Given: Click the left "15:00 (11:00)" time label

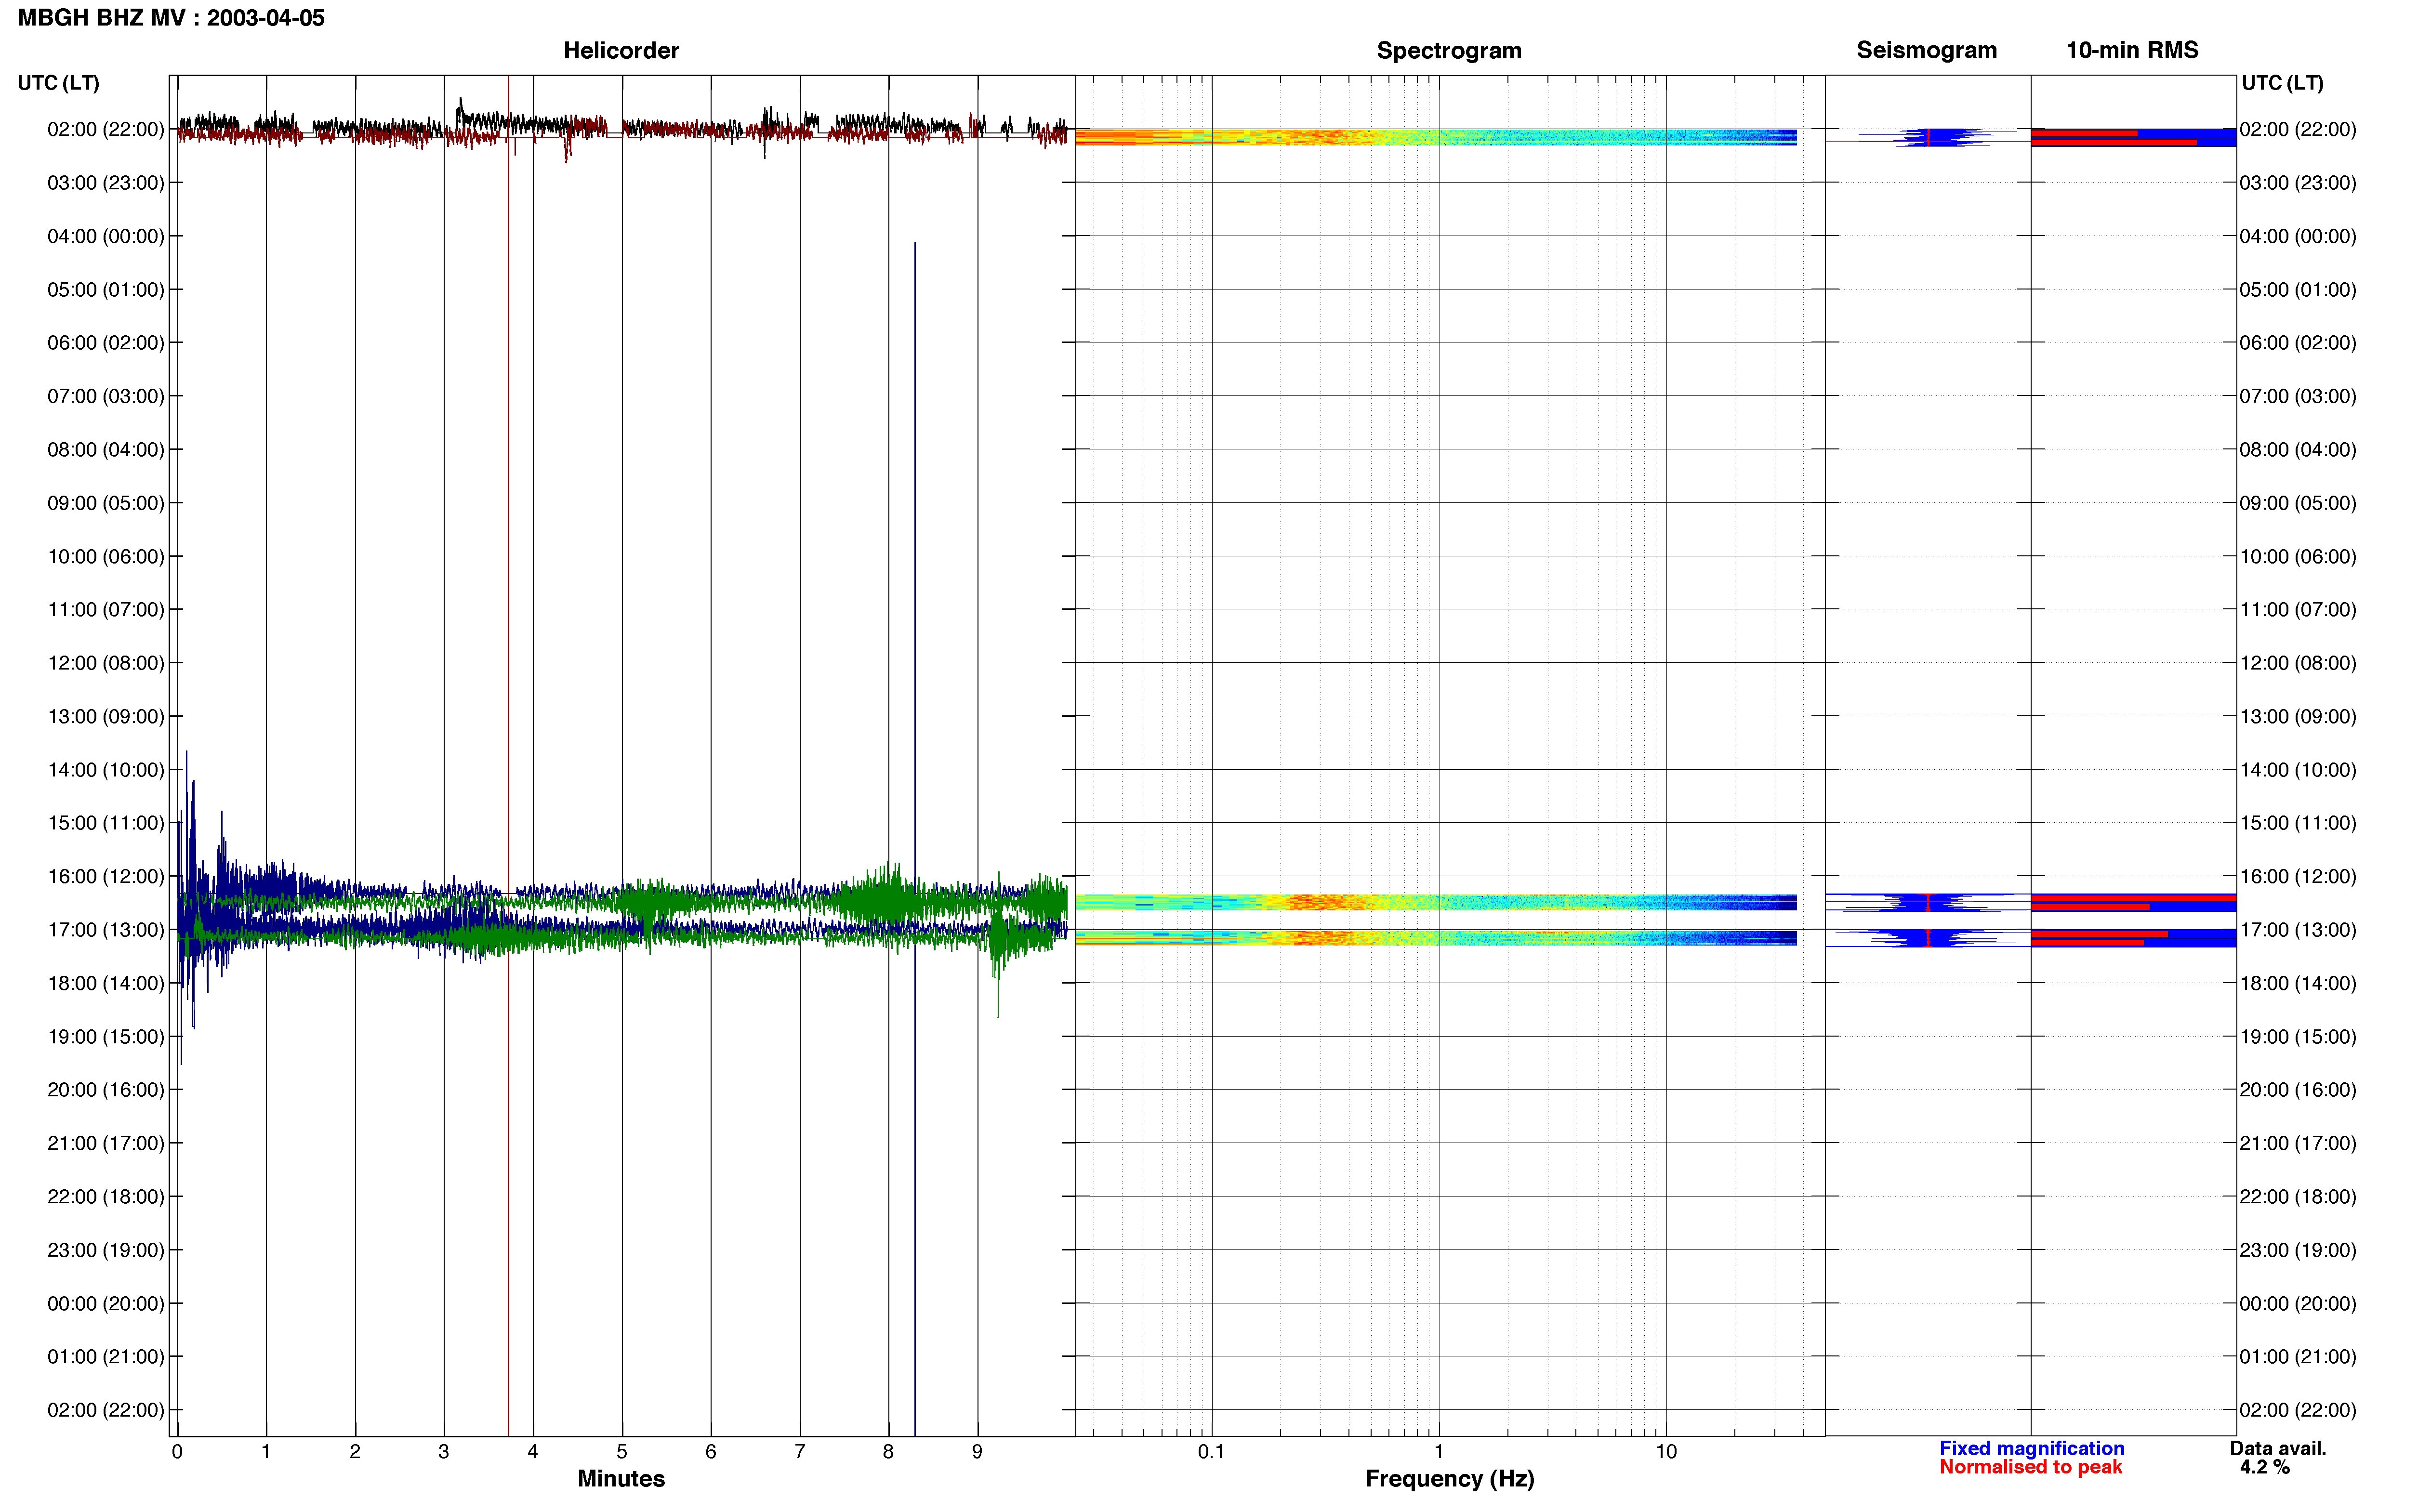Looking at the screenshot, I should coord(105,822).
